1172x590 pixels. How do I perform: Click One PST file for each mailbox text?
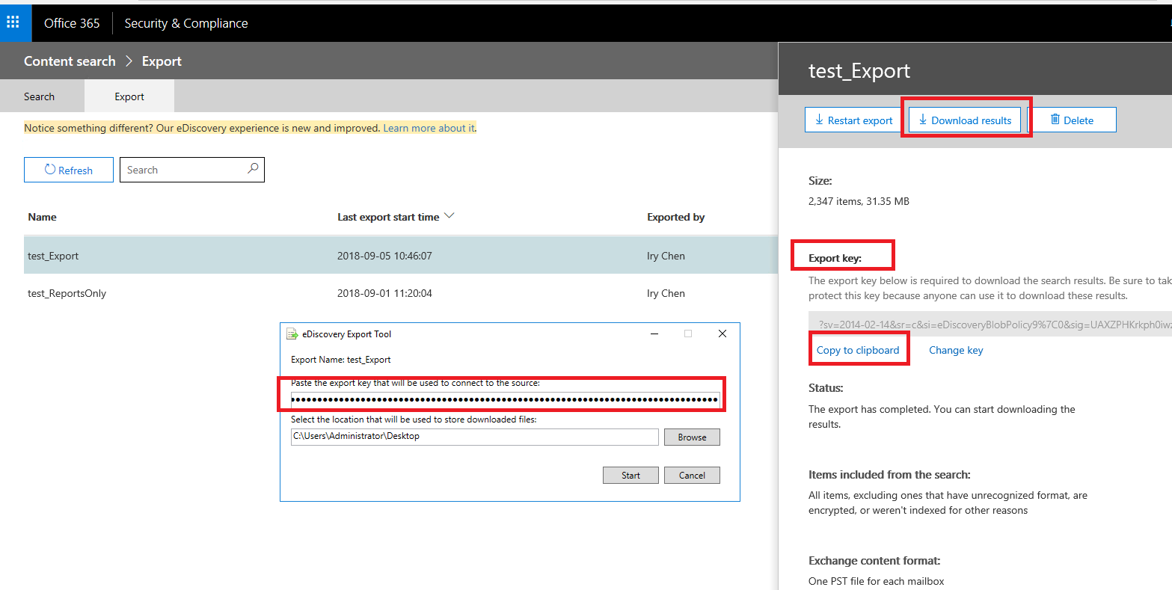pos(877,581)
